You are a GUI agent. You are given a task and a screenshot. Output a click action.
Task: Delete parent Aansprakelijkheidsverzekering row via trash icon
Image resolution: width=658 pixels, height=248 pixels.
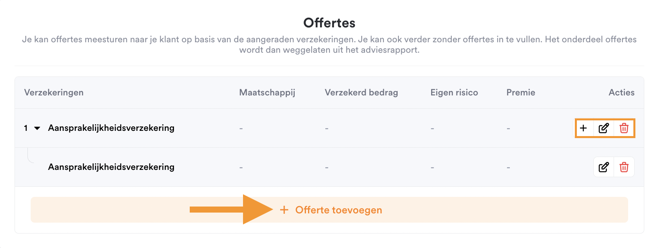click(x=624, y=128)
